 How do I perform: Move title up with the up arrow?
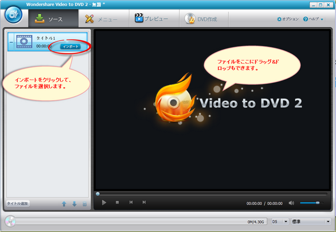64,204
